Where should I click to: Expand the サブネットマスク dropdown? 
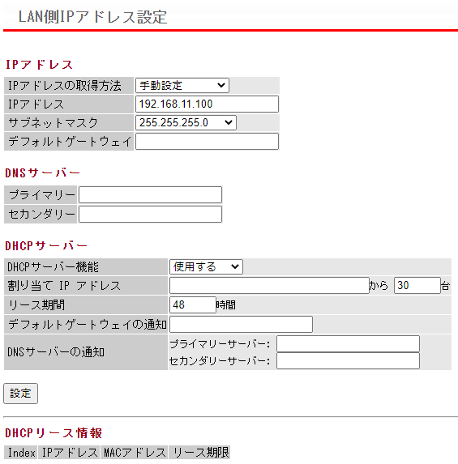(x=186, y=122)
